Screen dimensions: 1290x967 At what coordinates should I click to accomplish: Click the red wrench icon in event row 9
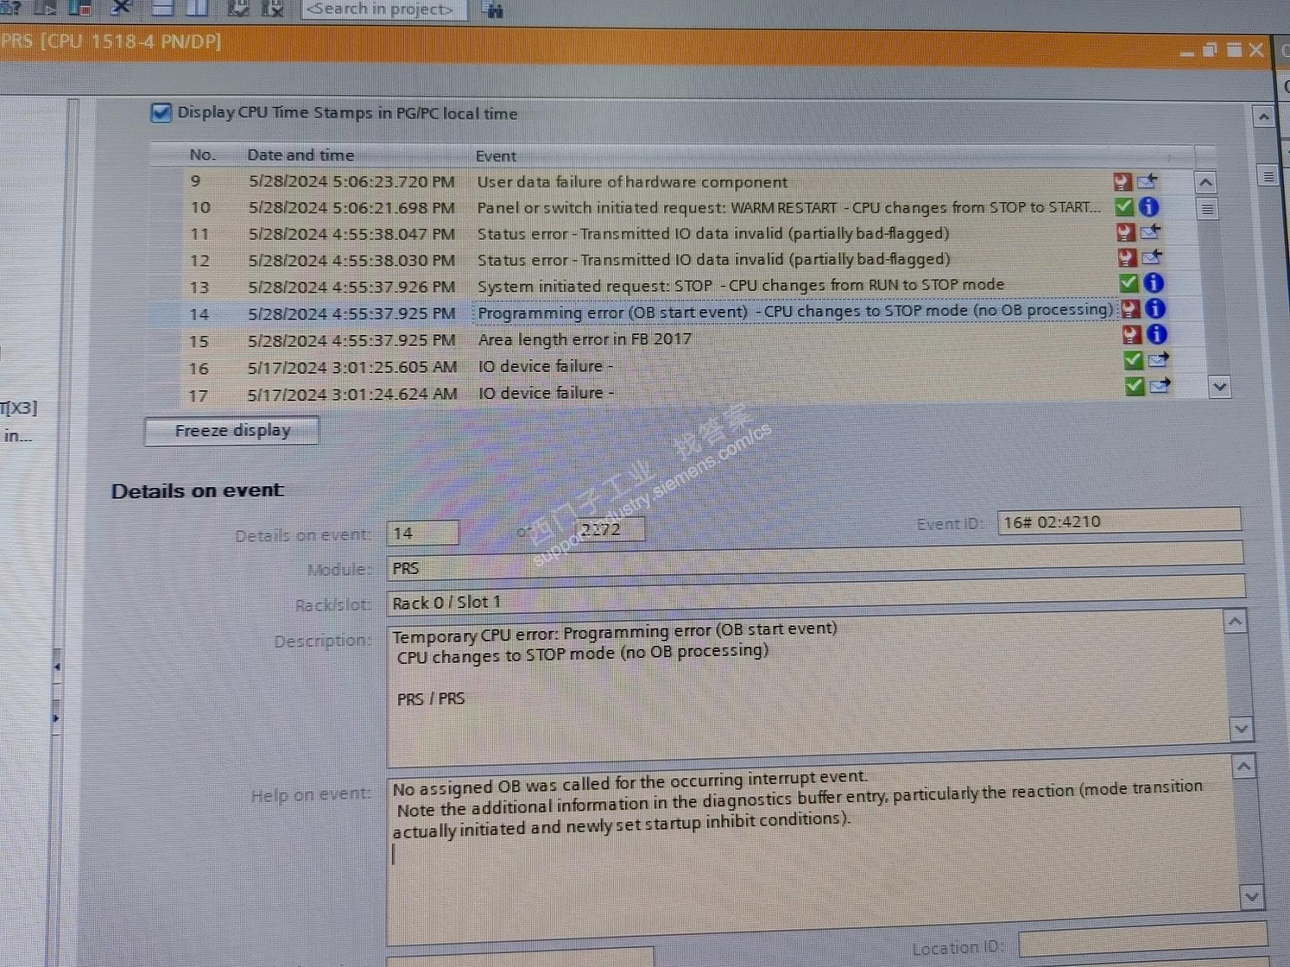(1122, 182)
